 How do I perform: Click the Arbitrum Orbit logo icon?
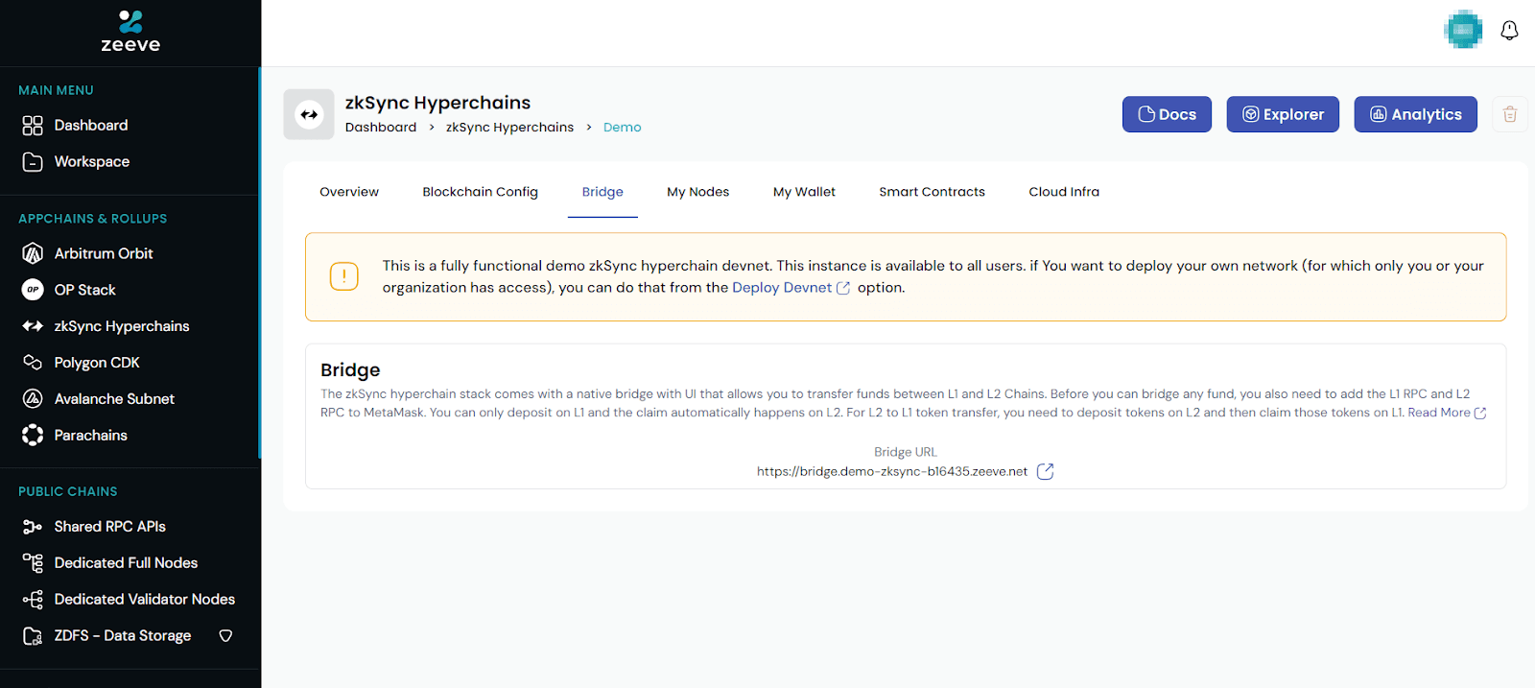pos(33,253)
